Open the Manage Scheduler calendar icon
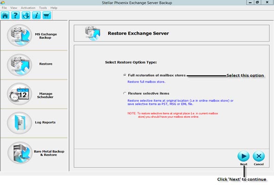Image resolution: width=274 pixels, height=185 pixels. coord(20,94)
